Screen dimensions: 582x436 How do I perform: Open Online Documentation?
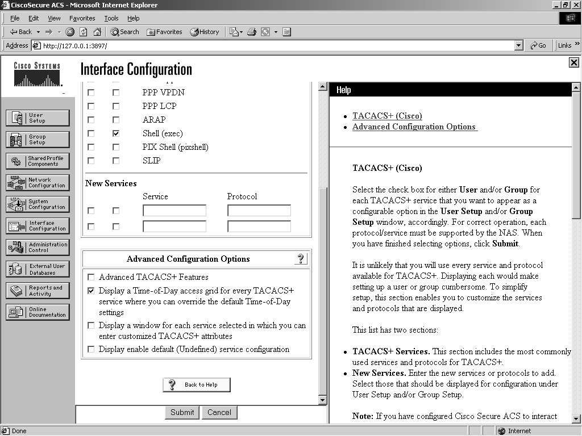pyautogui.click(x=38, y=312)
